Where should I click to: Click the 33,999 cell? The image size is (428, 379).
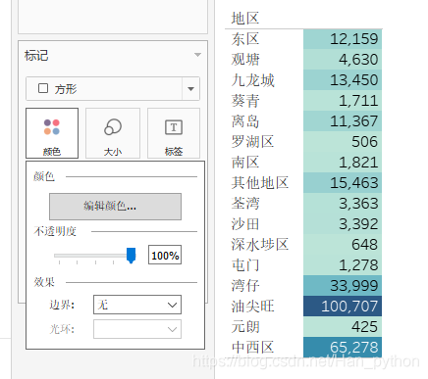click(343, 286)
